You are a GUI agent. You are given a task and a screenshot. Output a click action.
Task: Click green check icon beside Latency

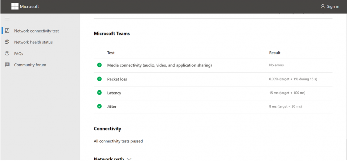coord(99,93)
